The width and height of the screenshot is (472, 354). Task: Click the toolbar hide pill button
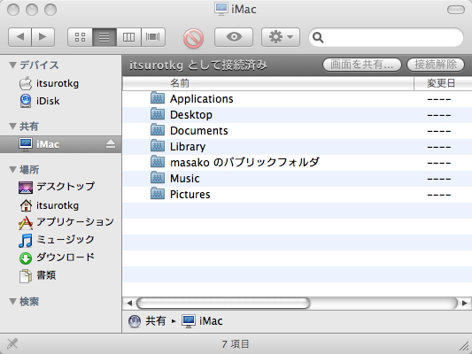(456, 10)
